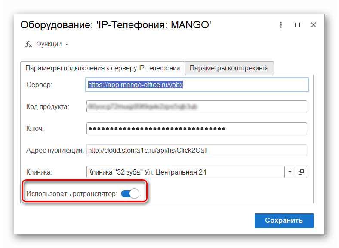
Task: Maximize the equipment dialog window
Action: (x=298, y=25)
